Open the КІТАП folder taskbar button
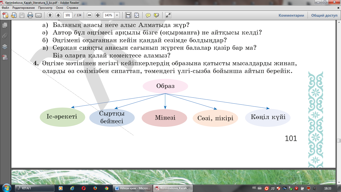 click(35, 188)
